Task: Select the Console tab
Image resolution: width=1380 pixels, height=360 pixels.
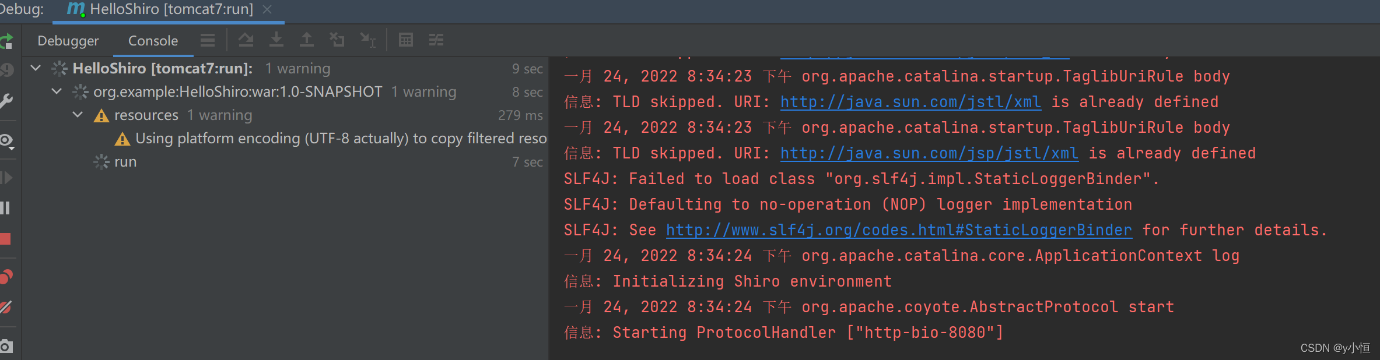Action: click(153, 41)
